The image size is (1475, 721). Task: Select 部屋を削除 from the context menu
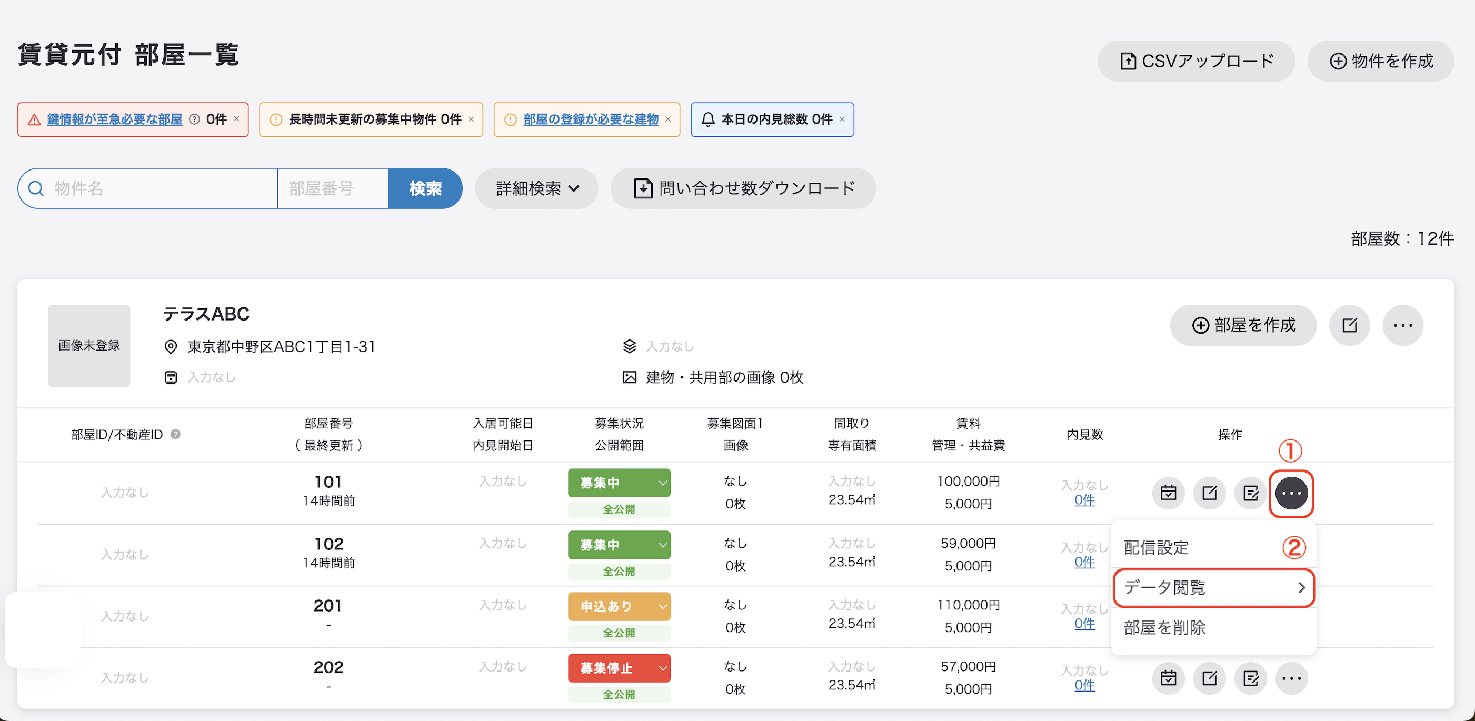click(1213, 628)
